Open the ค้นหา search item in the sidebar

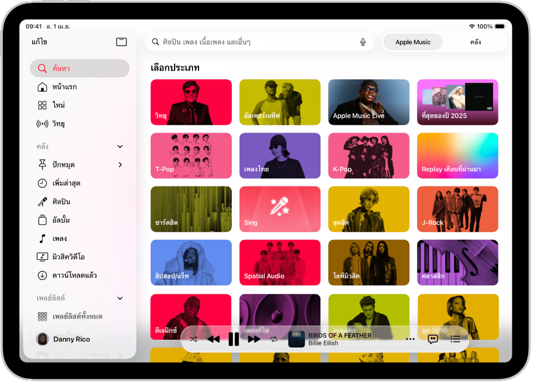point(80,68)
